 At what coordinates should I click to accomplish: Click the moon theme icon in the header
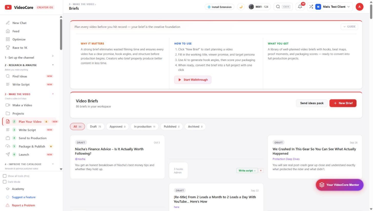241,7
